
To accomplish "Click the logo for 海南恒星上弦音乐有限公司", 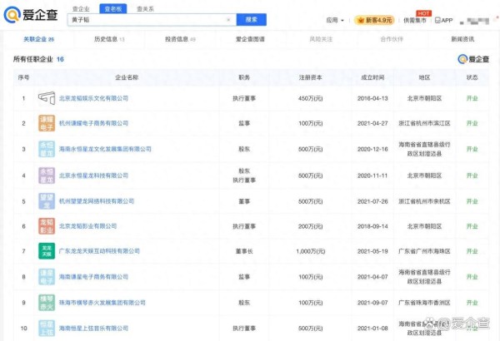I will point(47,329).
